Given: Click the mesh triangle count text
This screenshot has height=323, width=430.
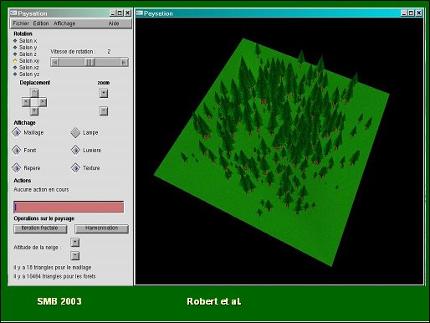Looking at the screenshot, I should tap(53, 268).
